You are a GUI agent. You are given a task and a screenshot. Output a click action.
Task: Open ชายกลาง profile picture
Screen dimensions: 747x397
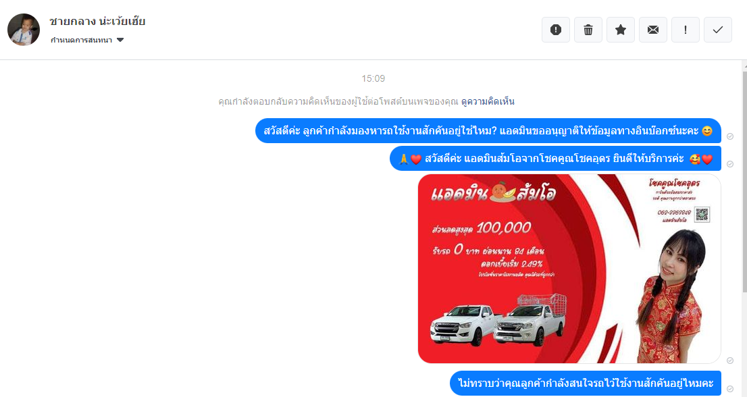click(x=24, y=30)
